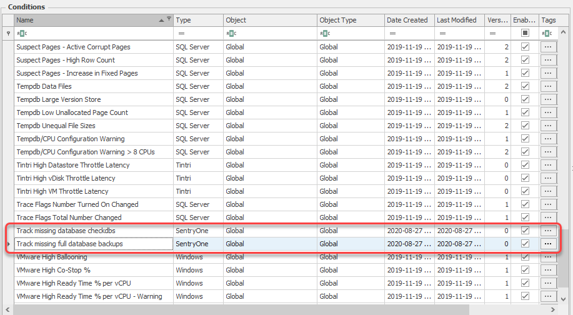Sort by the Type column header
Image resolution: width=573 pixels, height=315 pixels.
pos(198,20)
